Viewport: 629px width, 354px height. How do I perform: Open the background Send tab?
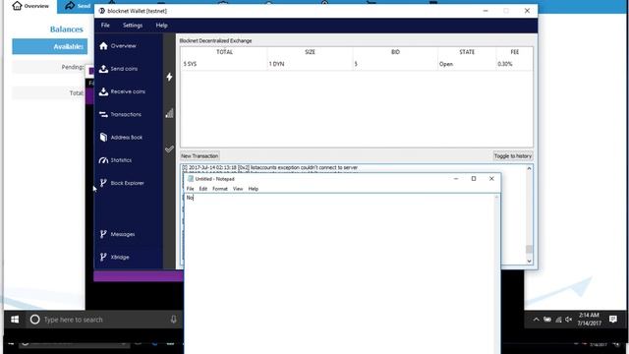pos(77,6)
